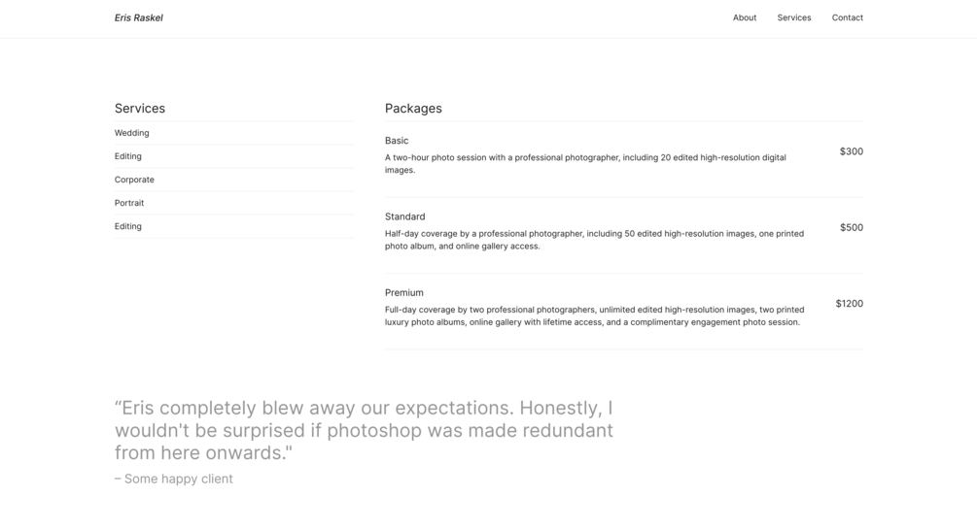977x529 pixels.
Task: Click the client testimonial quote text
Action: click(364, 430)
